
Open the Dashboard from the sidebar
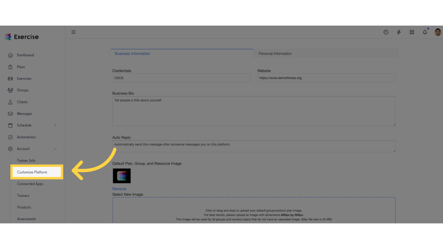click(x=25, y=55)
